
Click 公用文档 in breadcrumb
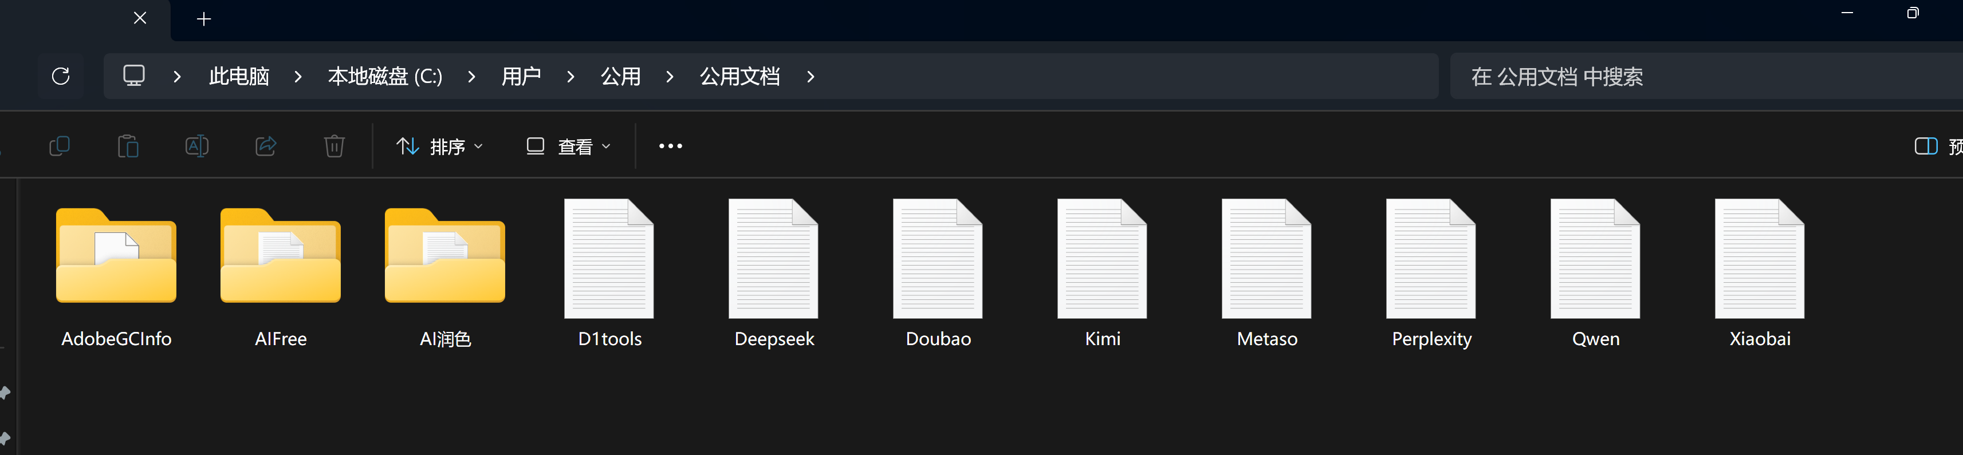(740, 76)
